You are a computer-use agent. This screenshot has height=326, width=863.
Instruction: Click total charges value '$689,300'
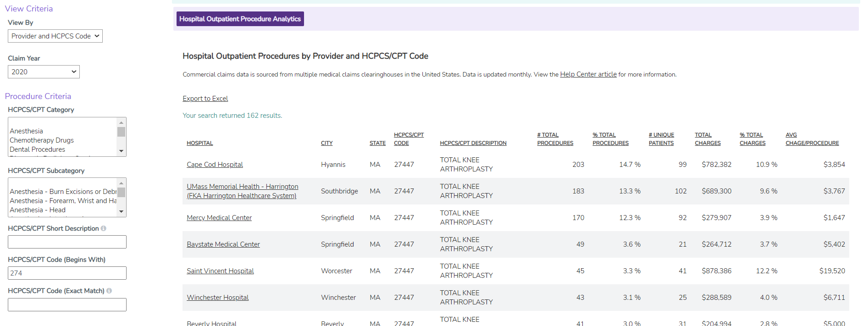[717, 191]
